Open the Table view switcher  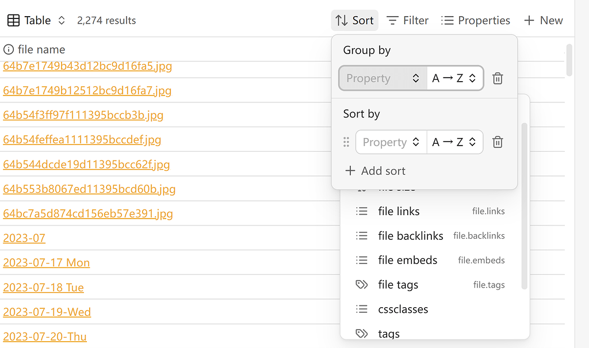[36, 20]
